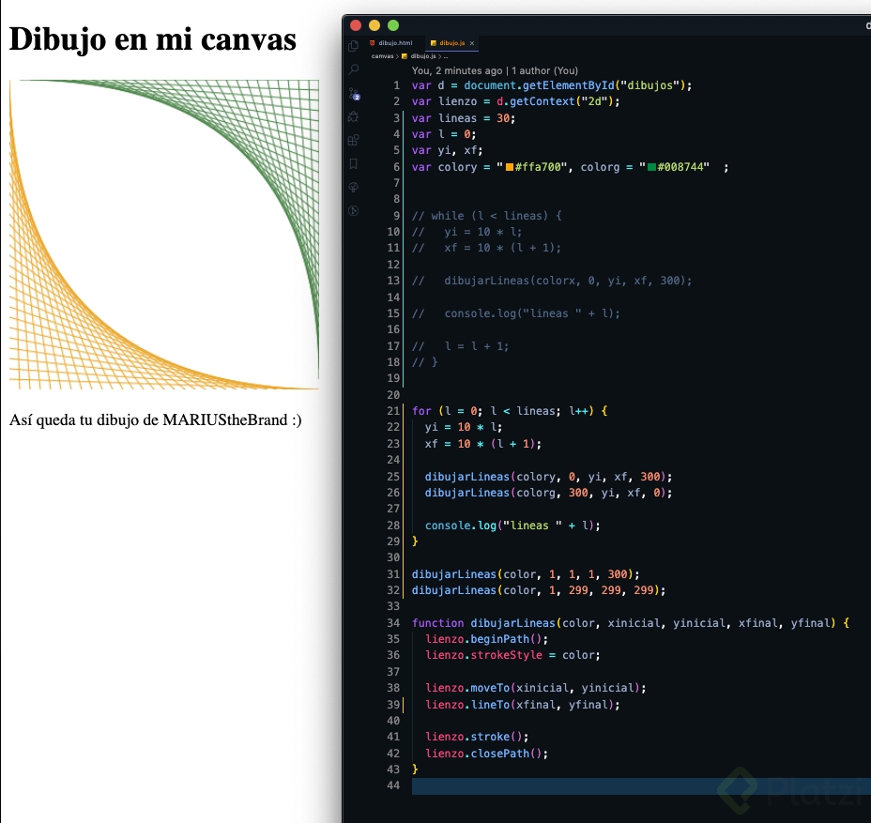Click 'lienzo.lineTo' on line 39
The width and height of the screenshot is (871, 823).
point(467,705)
